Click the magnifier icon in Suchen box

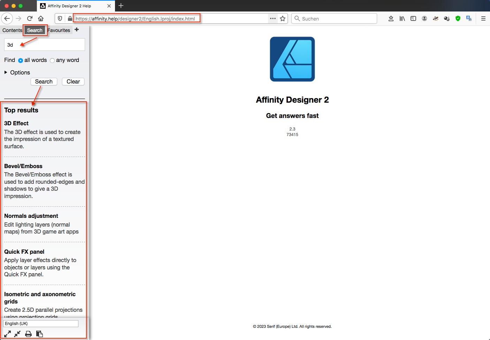(x=297, y=18)
